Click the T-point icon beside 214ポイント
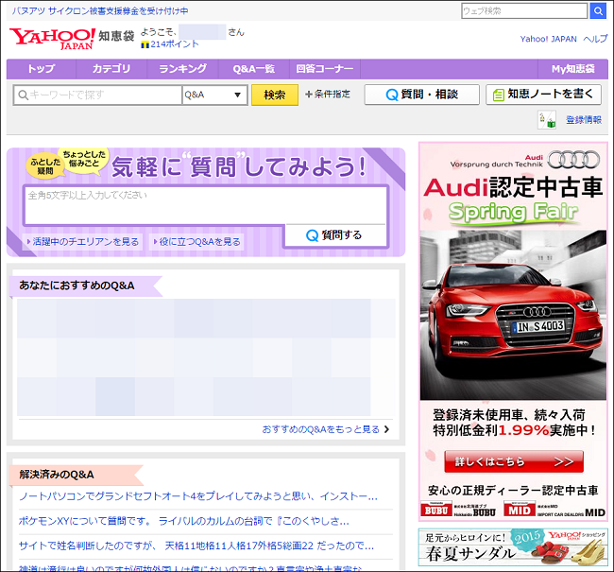The image size is (614, 572). (145, 44)
